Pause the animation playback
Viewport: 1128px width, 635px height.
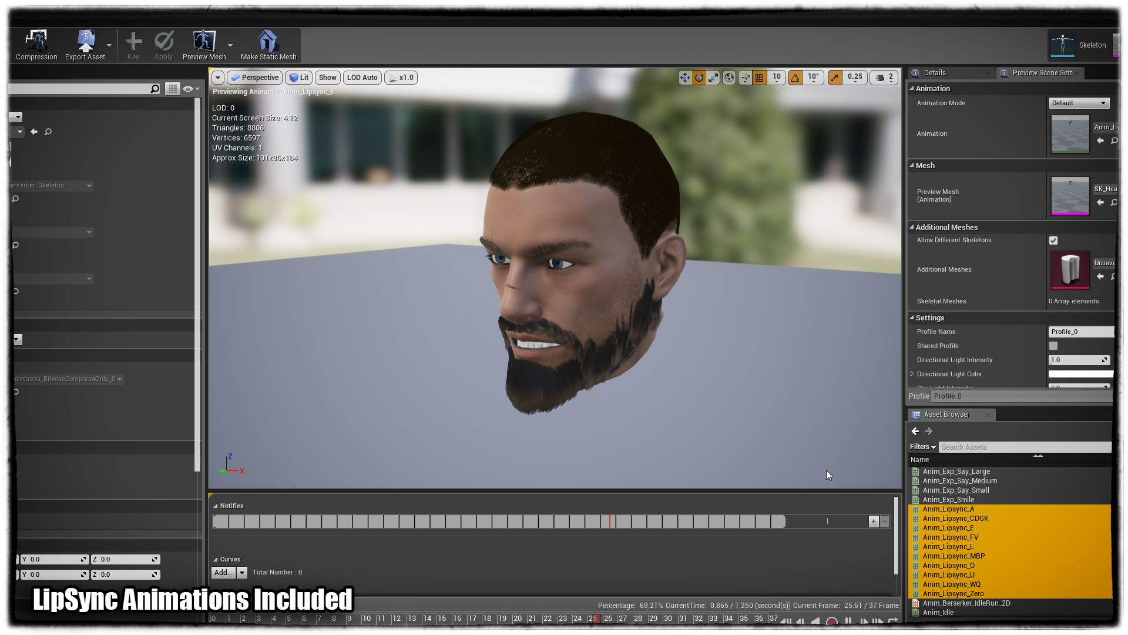848,621
